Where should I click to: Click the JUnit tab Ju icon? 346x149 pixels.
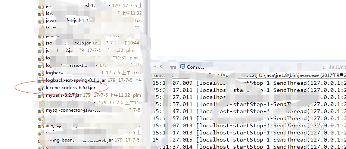pos(331,67)
